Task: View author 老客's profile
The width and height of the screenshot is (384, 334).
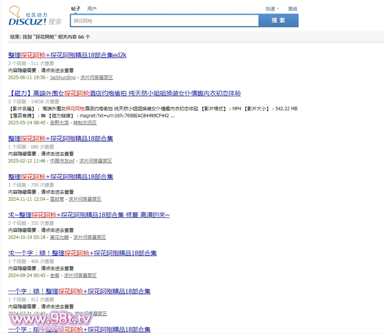Action: tap(55, 276)
